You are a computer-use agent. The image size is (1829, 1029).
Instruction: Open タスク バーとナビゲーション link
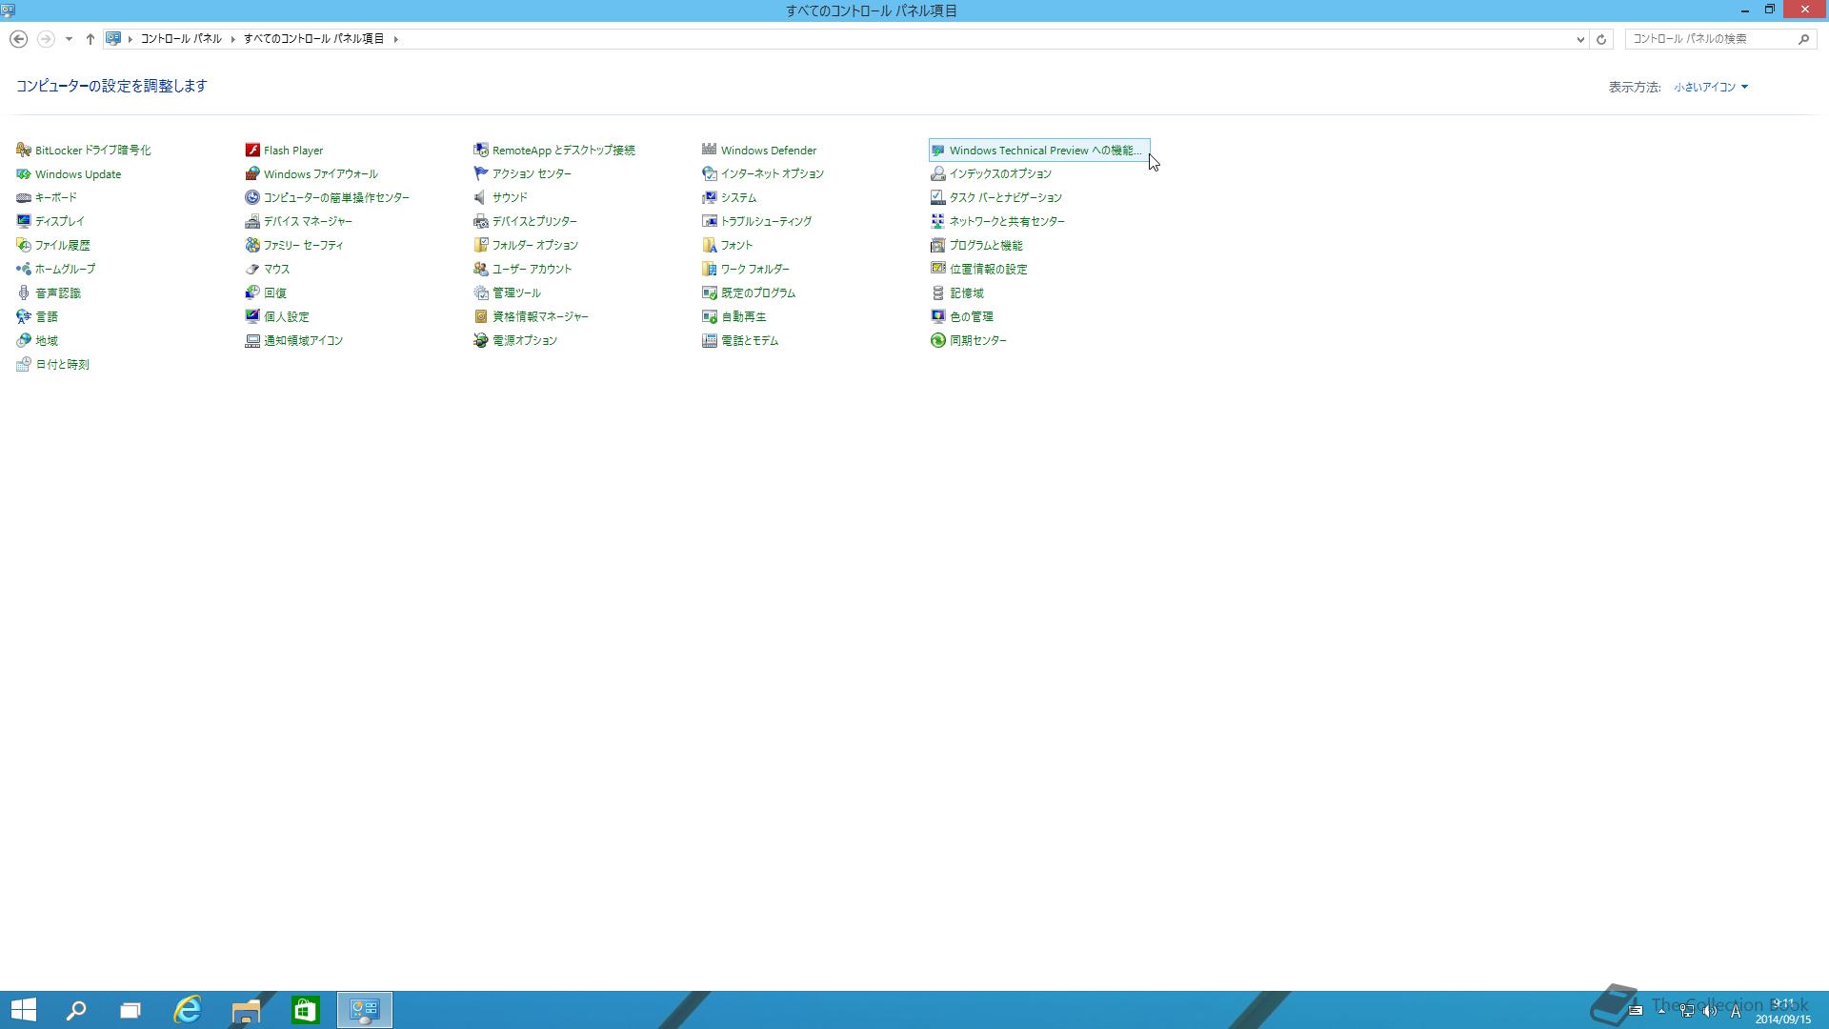[1005, 198]
